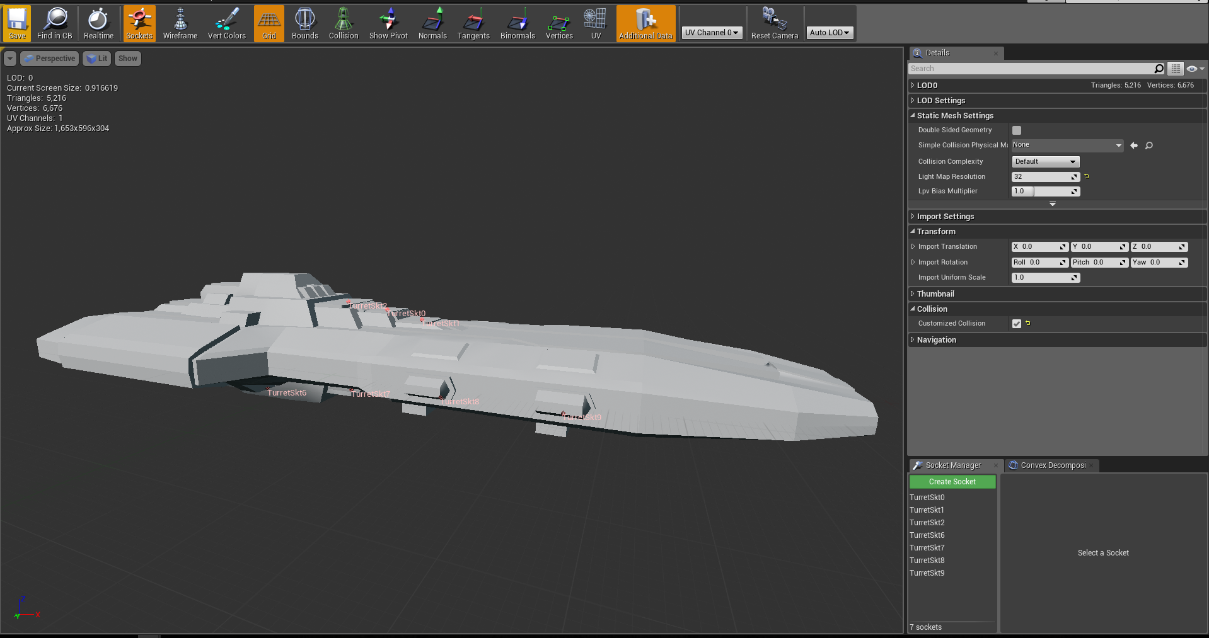Image resolution: width=1209 pixels, height=638 pixels.
Task: Toggle UV overlay display
Action: click(596, 24)
